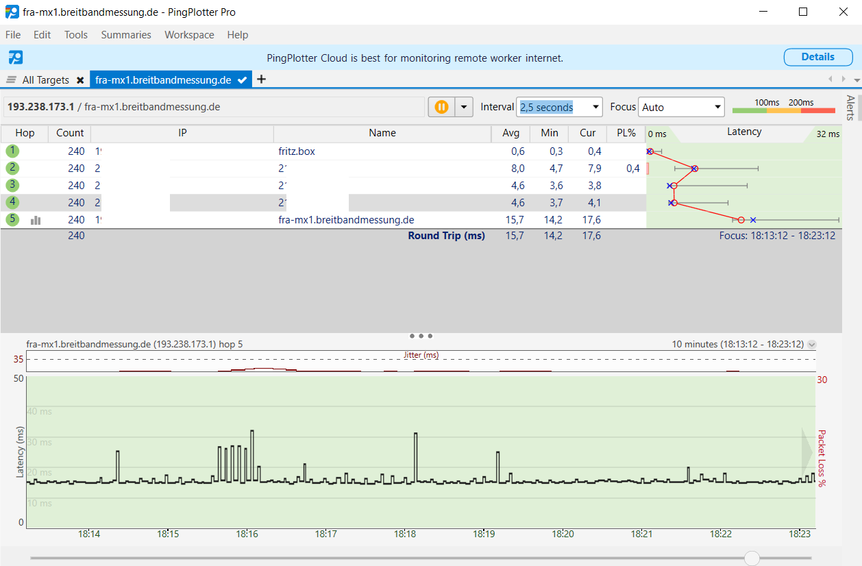Open the Help menu

click(x=238, y=35)
